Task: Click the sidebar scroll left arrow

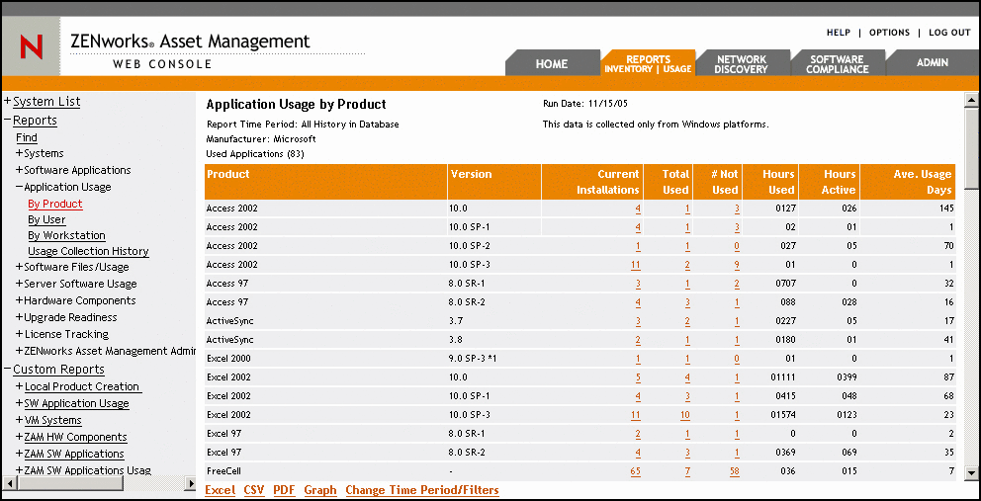Action: (8, 483)
